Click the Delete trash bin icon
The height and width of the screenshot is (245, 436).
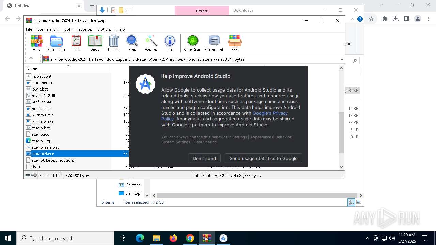(113, 43)
